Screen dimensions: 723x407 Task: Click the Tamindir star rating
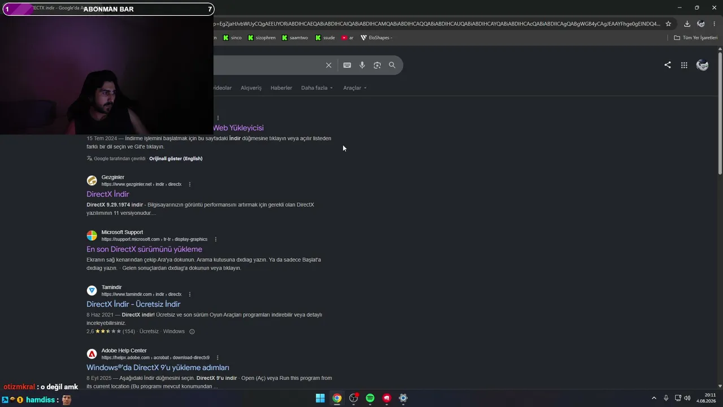point(108,331)
